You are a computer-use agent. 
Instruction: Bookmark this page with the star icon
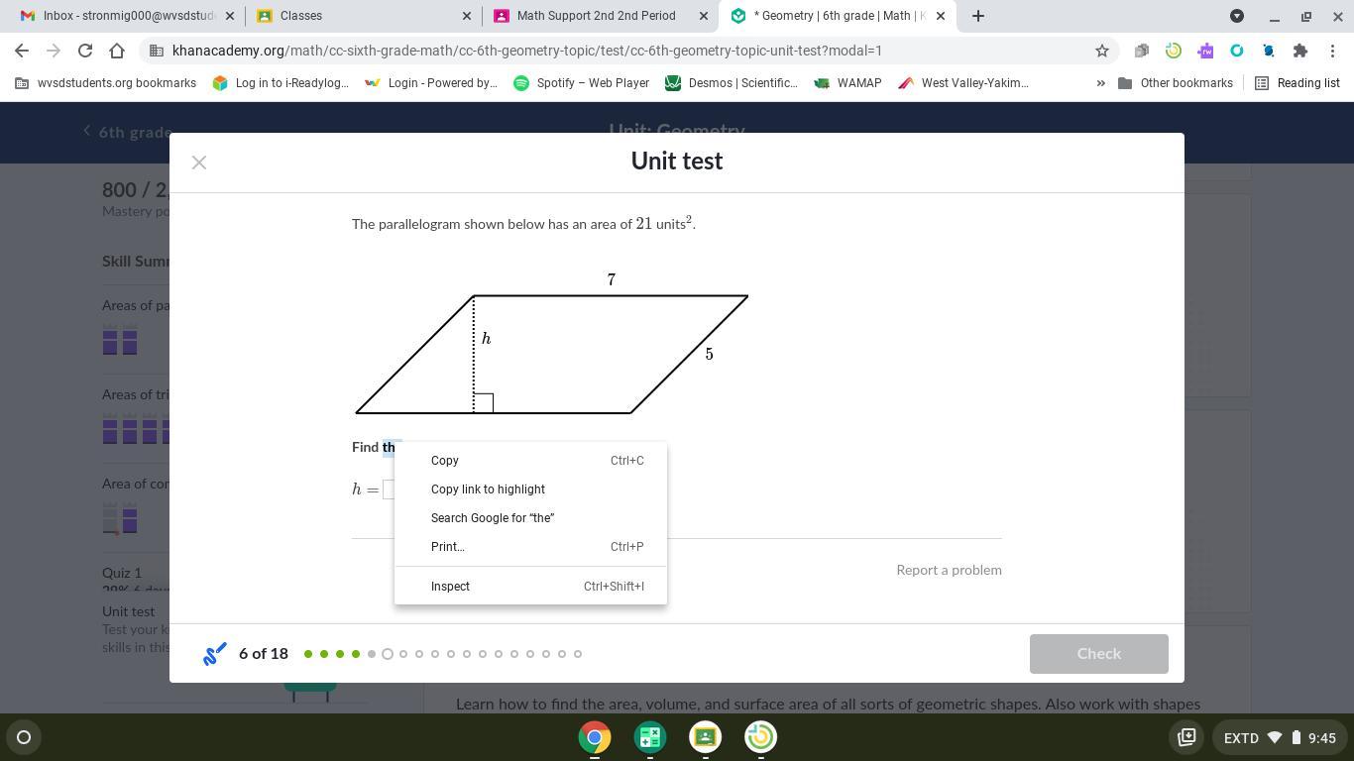[1101, 51]
